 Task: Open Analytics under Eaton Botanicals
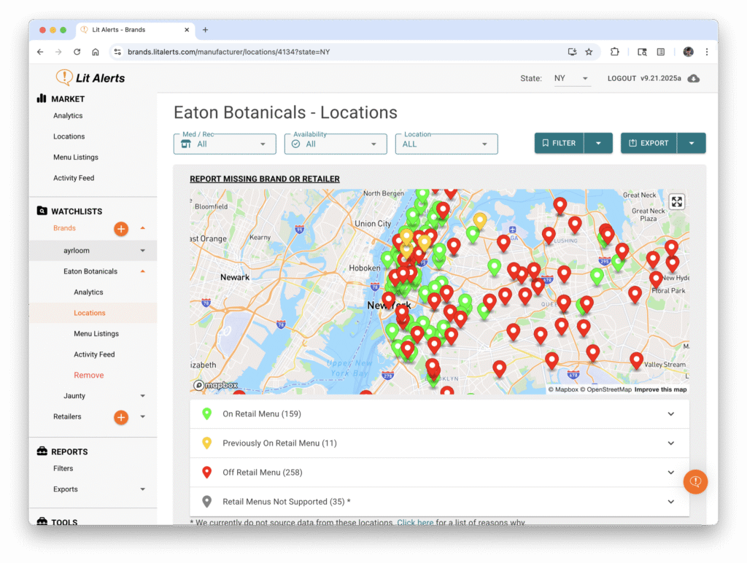[88, 292]
